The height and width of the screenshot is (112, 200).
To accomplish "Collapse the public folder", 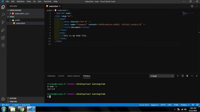I will 10,20.
